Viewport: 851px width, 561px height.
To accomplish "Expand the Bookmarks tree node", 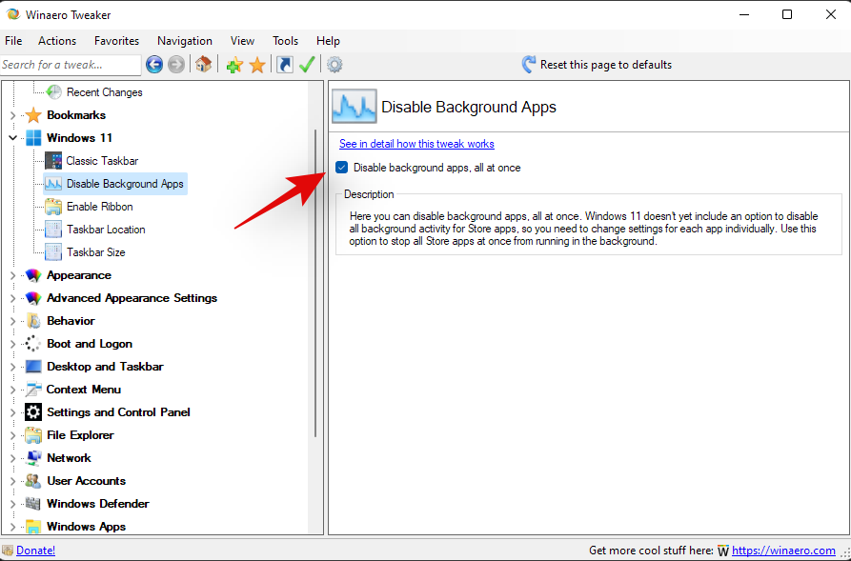I will [13, 115].
